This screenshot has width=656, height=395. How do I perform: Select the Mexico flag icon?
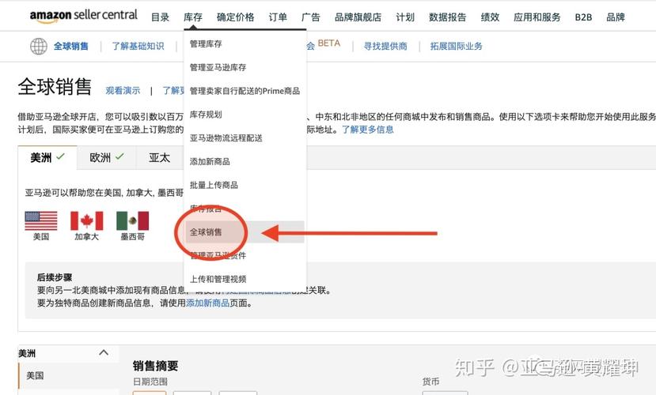[133, 221]
